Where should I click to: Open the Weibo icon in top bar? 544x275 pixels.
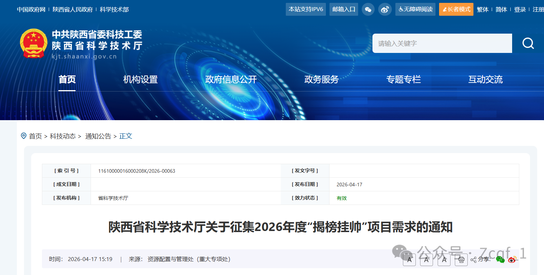pyautogui.click(x=385, y=9)
